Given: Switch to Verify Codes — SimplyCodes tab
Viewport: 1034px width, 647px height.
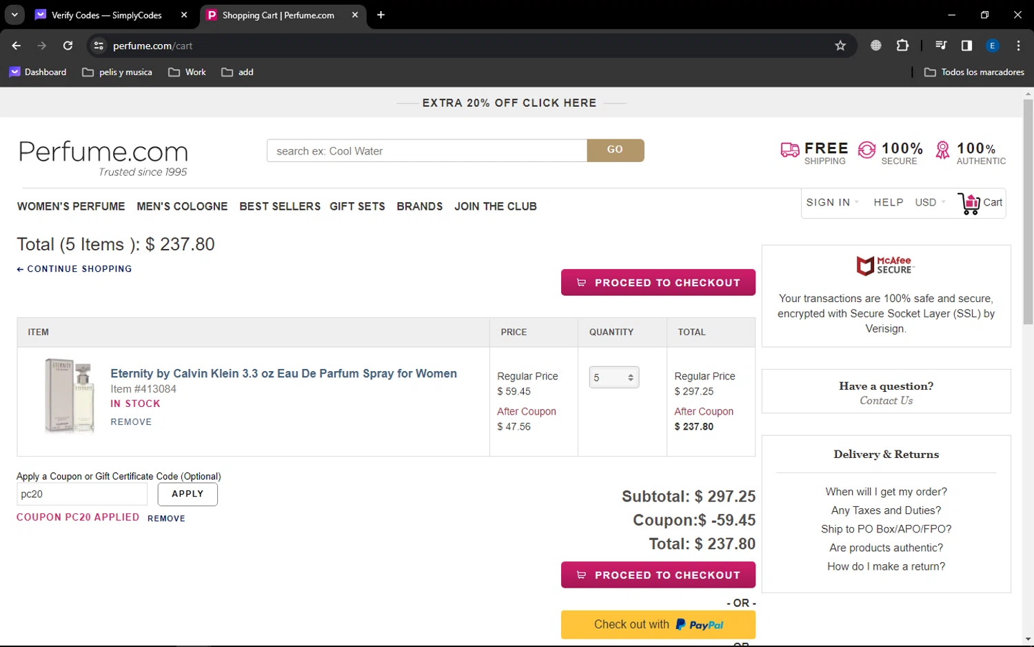Looking at the screenshot, I should click(x=107, y=14).
